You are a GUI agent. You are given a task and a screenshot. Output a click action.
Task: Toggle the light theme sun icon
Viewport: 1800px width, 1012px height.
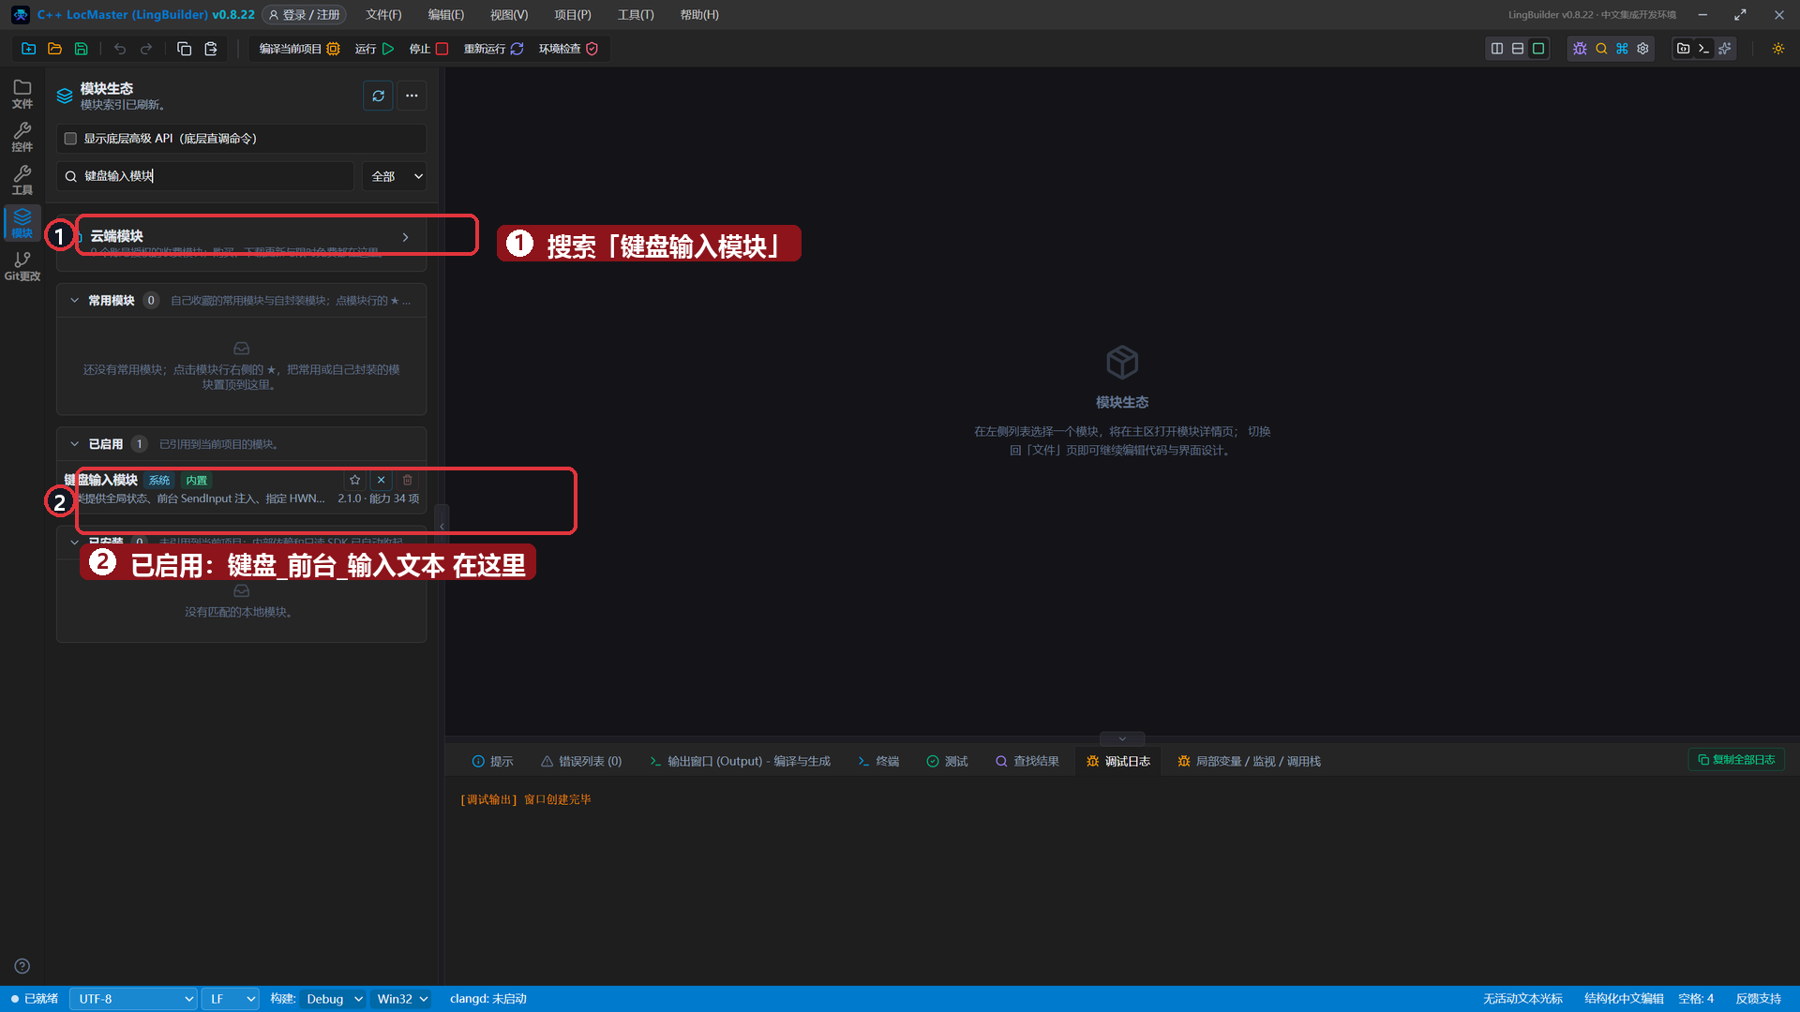[x=1778, y=49]
